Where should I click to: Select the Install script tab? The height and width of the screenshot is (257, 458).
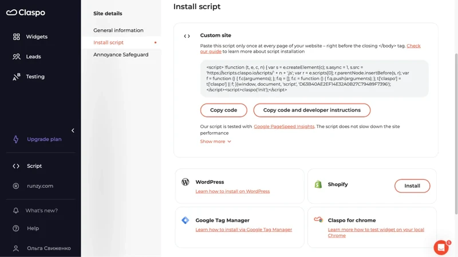point(108,42)
